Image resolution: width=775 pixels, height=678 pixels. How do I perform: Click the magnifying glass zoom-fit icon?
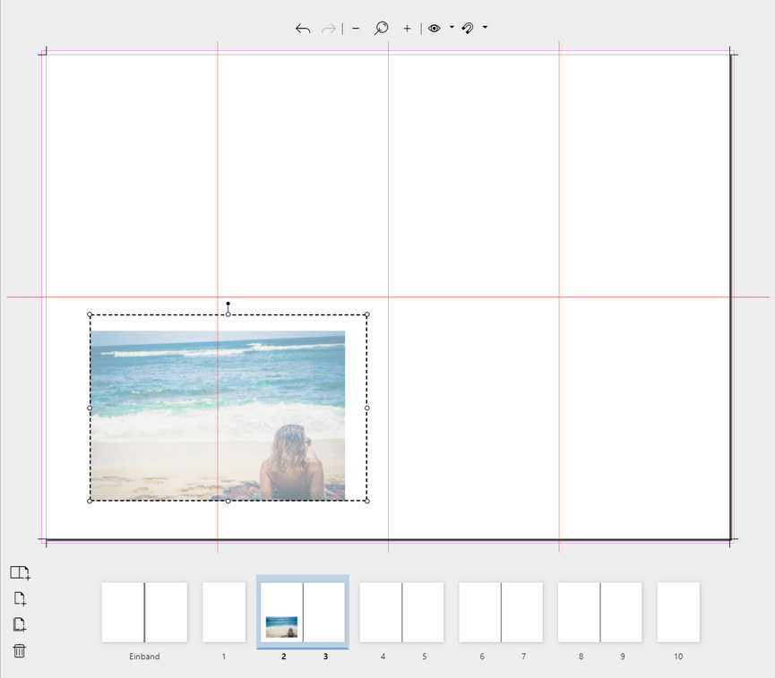[381, 29]
